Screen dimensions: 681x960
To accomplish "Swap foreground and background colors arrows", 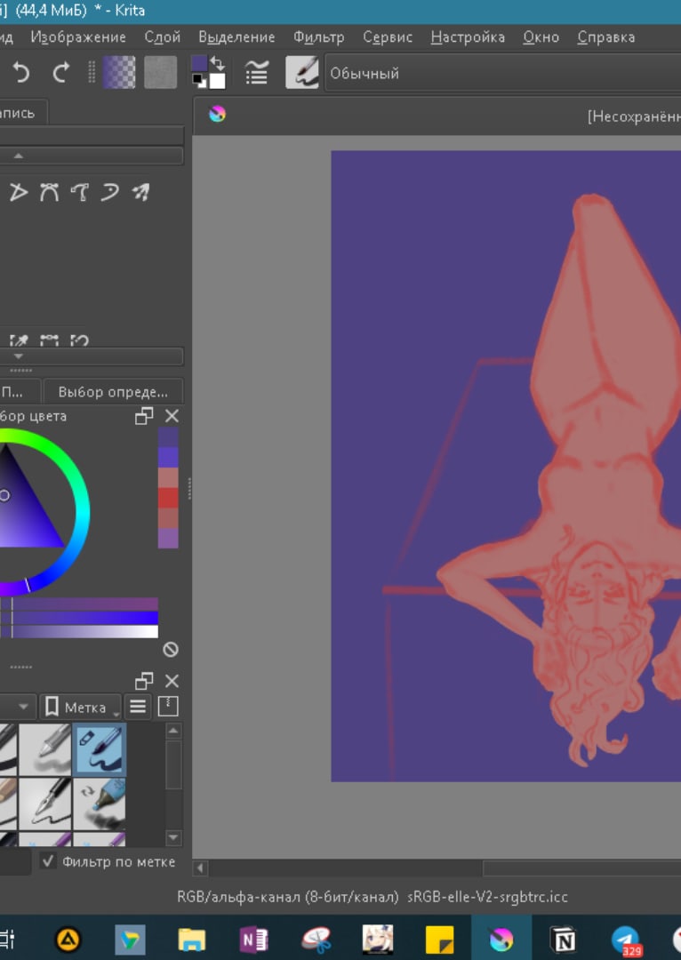I will [218, 64].
